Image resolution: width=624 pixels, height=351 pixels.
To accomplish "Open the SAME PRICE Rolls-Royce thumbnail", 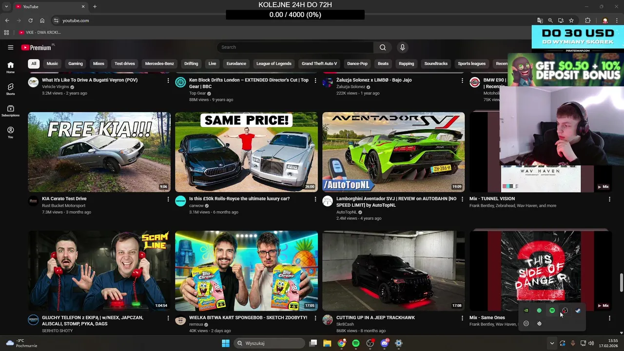I will [246, 152].
